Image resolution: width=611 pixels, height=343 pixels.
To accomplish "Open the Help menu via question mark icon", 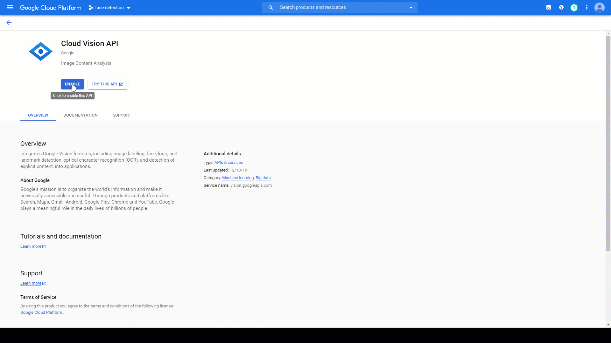I will (x=561, y=7).
